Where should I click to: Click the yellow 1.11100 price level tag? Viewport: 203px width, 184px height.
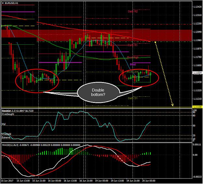[197, 107]
